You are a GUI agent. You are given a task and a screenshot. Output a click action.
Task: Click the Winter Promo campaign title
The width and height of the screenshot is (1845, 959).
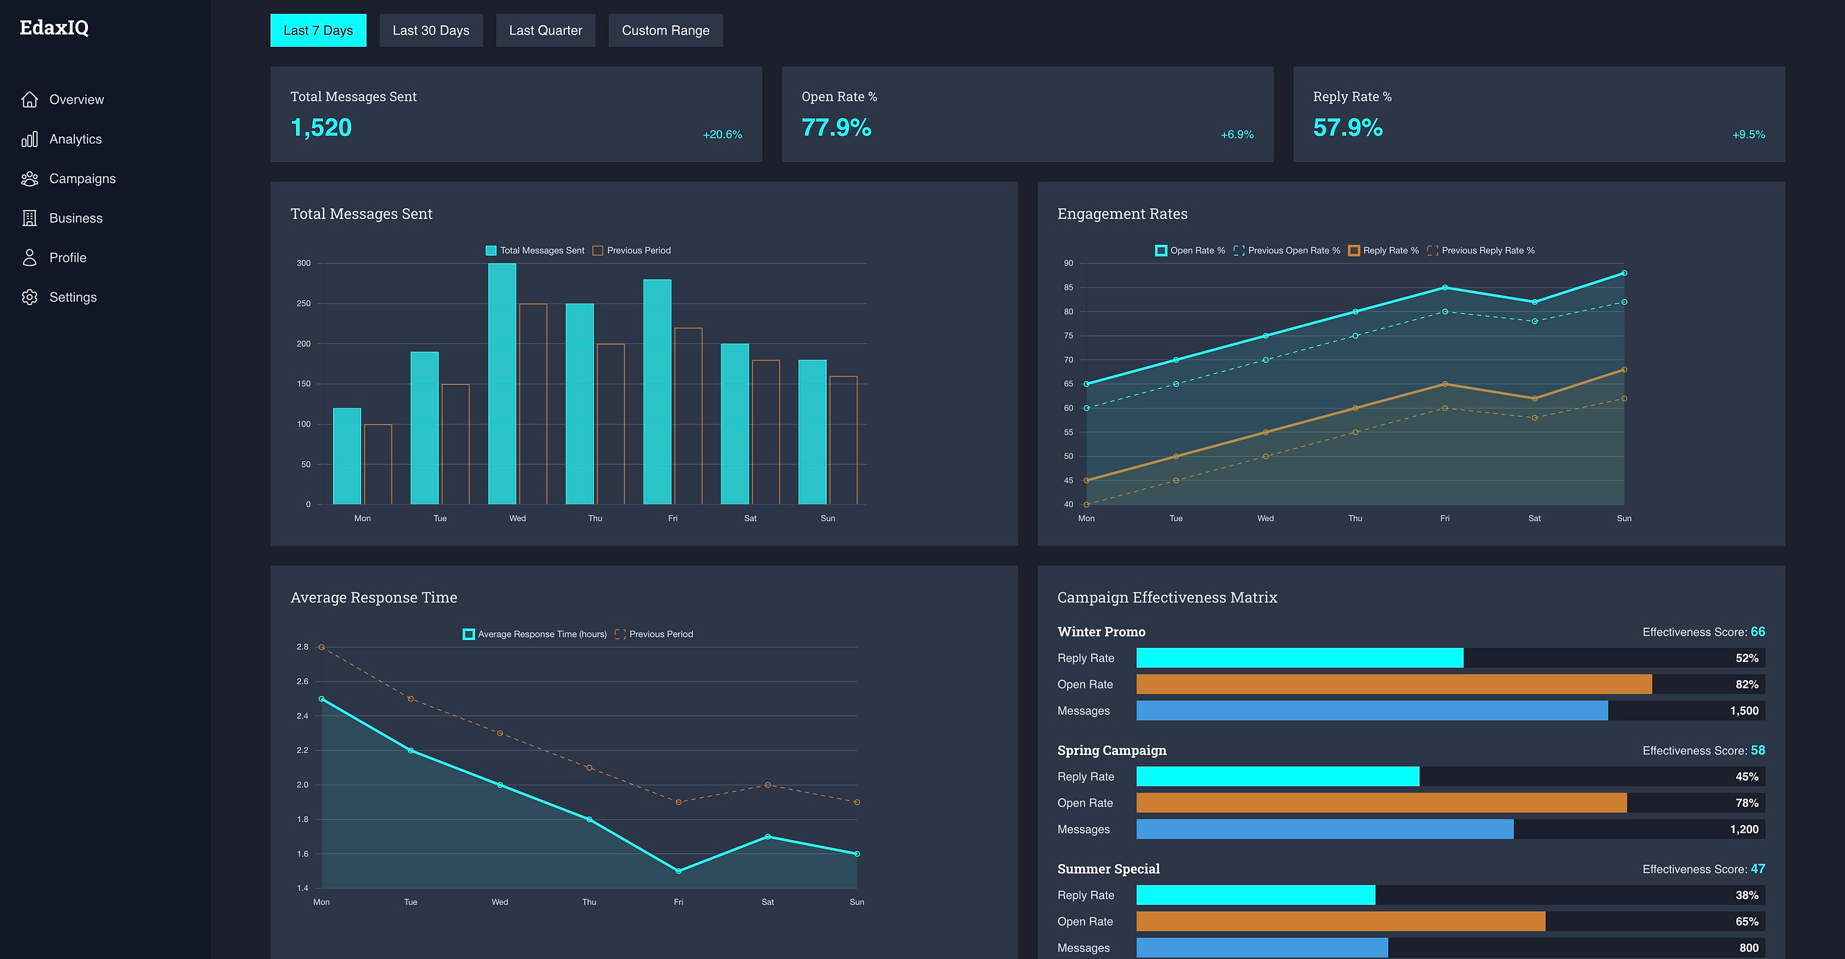1101,632
